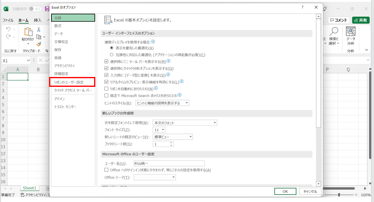Select クイック アクセス ツール バー category
This screenshot has height=202, width=374.
coord(73,90)
